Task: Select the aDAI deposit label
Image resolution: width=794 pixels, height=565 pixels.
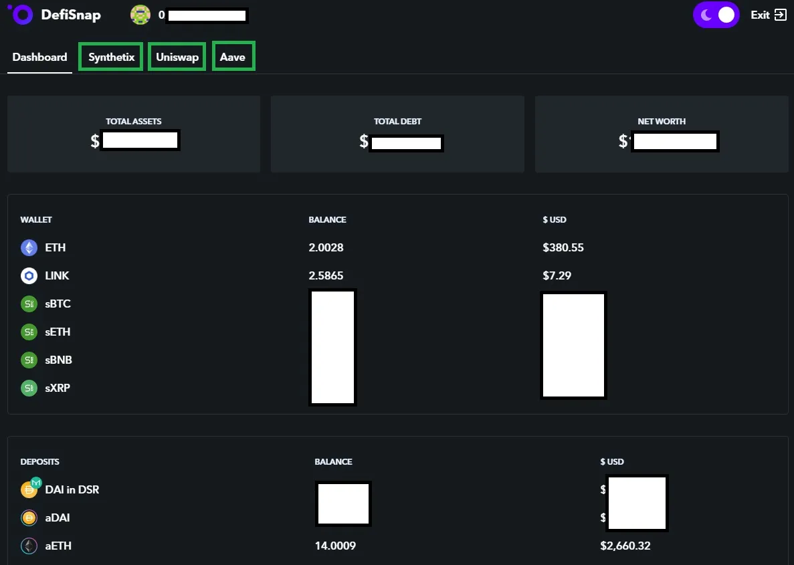Action: pyautogui.click(x=58, y=518)
